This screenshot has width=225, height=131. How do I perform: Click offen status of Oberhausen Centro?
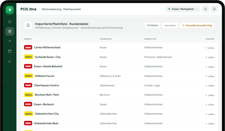coord(210,86)
